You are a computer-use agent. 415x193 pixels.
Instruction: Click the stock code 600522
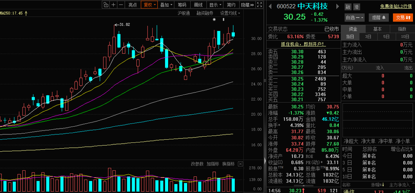(286, 7)
